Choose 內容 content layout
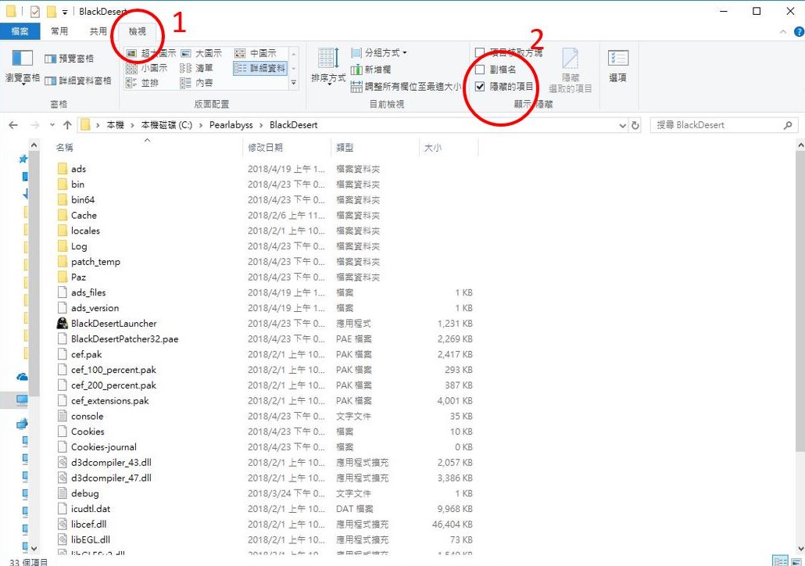The width and height of the screenshot is (805, 566). tap(197, 83)
